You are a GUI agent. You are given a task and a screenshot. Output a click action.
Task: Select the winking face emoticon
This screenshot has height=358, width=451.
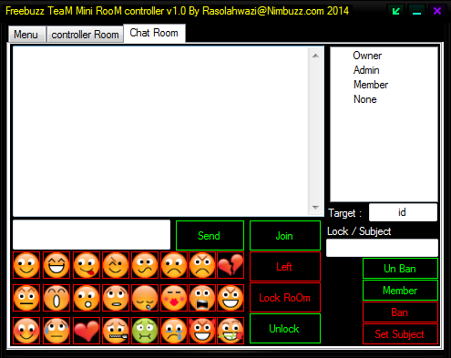pyautogui.click(x=116, y=265)
